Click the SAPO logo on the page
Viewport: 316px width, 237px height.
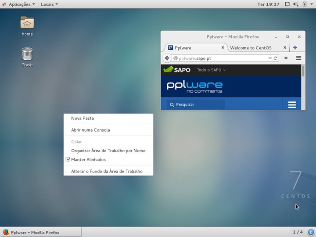pyautogui.click(x=177, y=69)
